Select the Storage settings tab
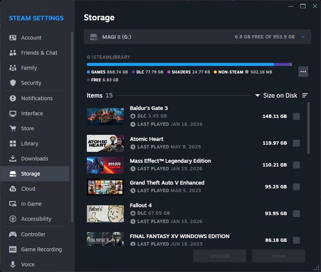Viewport: 321px width, 272px height. tap(35, 174)
